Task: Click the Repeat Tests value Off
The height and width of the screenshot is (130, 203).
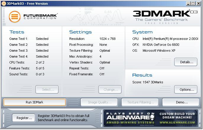Action: (x=102, y=69)
